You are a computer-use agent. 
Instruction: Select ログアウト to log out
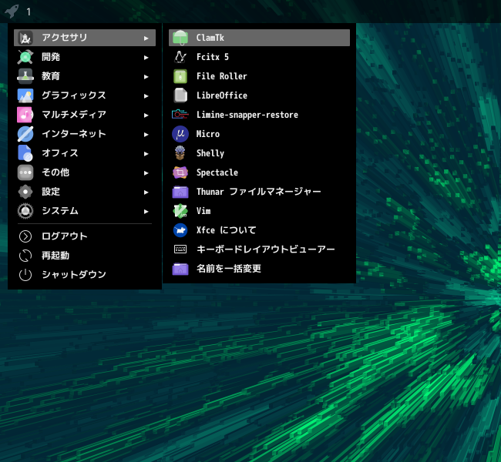(85, 236)
